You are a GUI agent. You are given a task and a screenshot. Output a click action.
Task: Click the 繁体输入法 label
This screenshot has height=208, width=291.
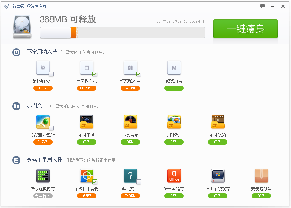43,81
